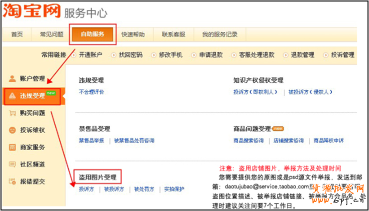Viewport: 369px width, 211px height.
Task: Open 投诉方 under 盗用图片受理
Action: pos(86,189)
